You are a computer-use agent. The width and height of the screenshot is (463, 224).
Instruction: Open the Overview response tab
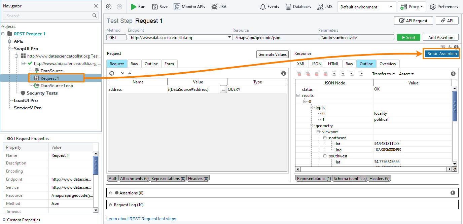[388, 64]
